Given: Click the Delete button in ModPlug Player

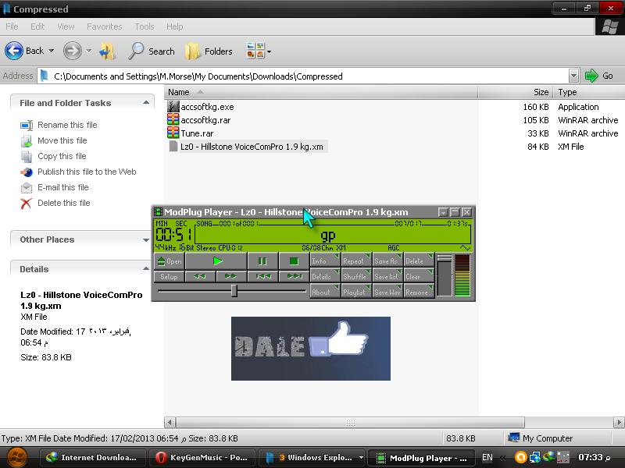Looking at the screenshot, I should [419, 261].
